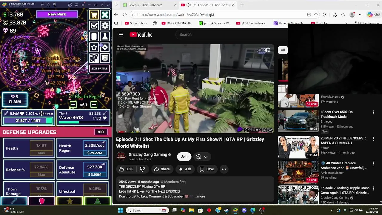Click EXIT BATTLE button
The width and height of the screenshot is (382, 215).
tap(99, 69)
